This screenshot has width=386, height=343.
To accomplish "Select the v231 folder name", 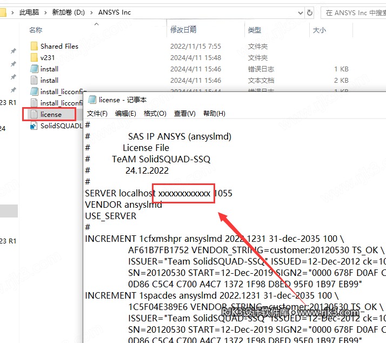I will coord(48,58).
